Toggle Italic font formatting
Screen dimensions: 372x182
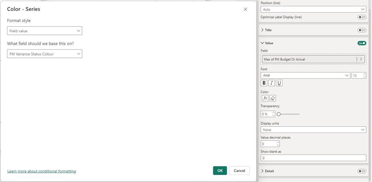(x=272, y=83)
